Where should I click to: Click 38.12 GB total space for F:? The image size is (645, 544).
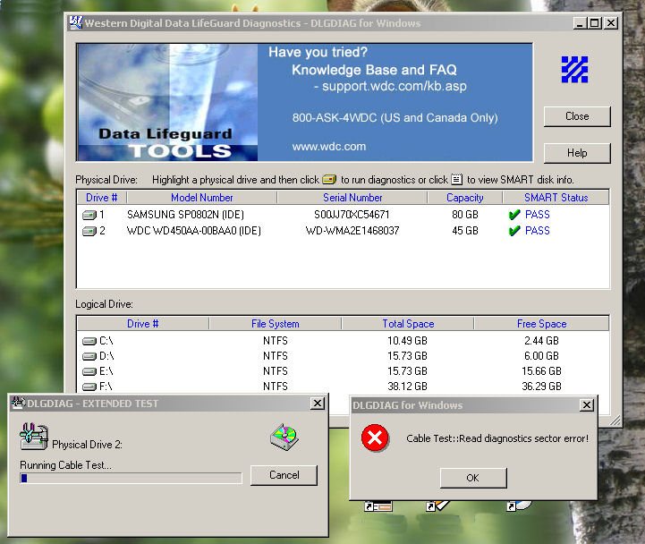click(407, 387)
